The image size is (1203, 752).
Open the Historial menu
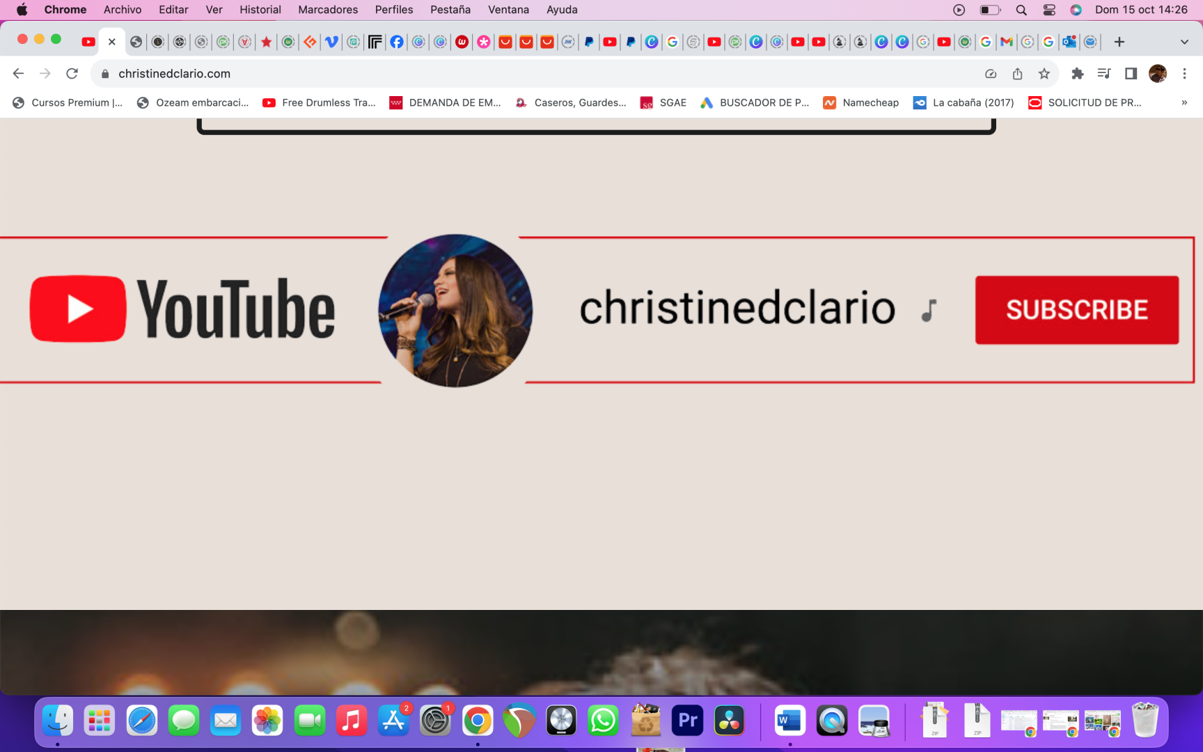(x=260, y=10)
